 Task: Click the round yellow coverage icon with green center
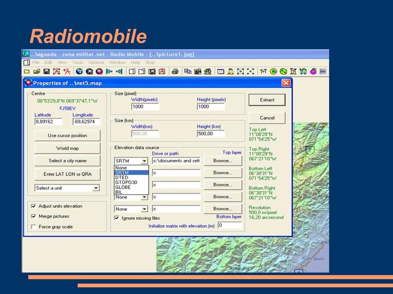[x=273, y=72]
